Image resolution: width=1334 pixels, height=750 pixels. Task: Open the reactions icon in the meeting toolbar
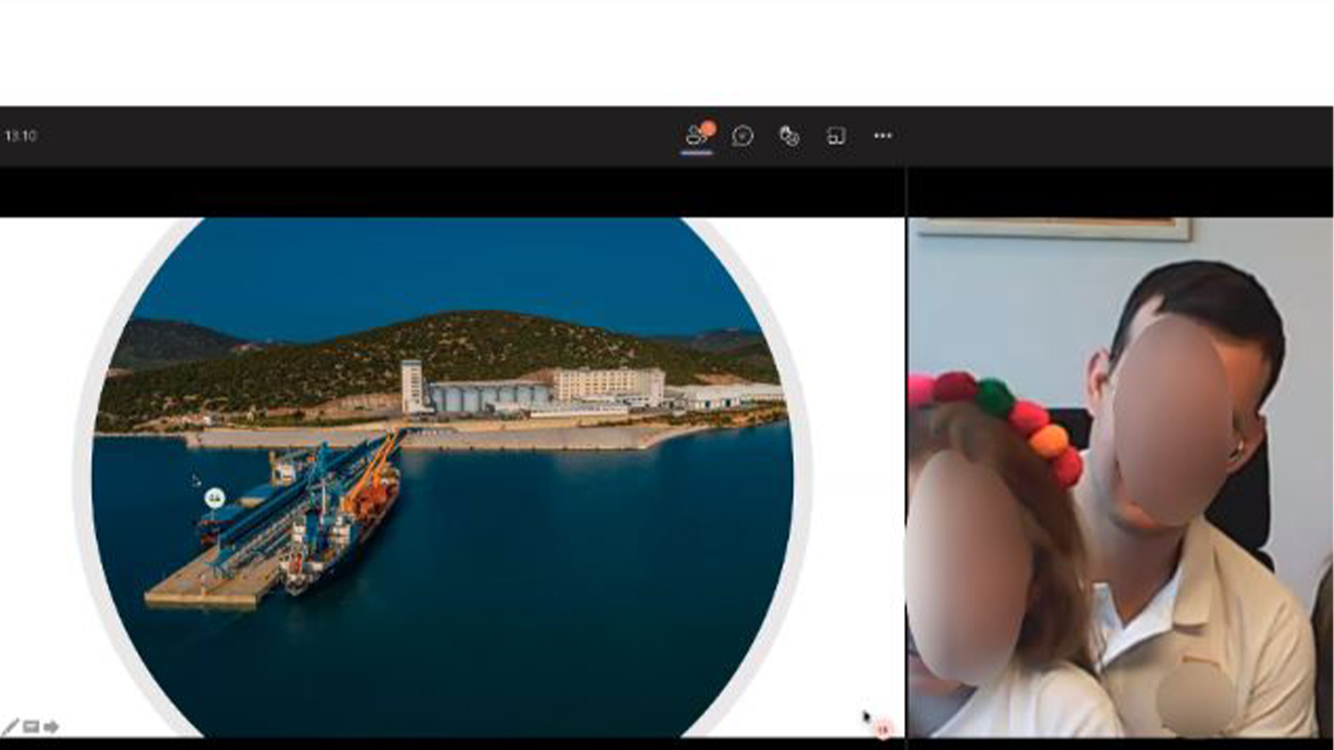pos(789,136)
